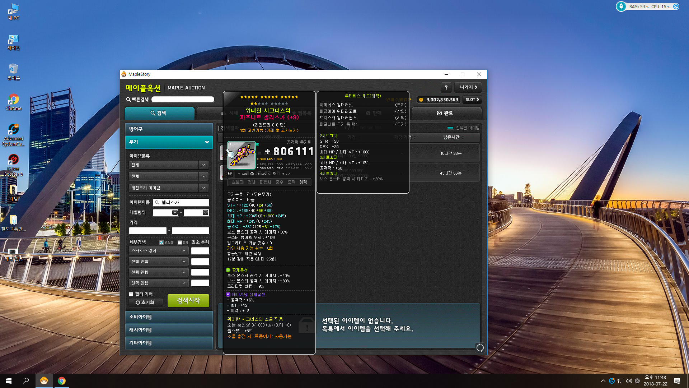Check the OR detail search checkbox
The height and width of the screenshot is (388, 689).
[x=180, y=242]
